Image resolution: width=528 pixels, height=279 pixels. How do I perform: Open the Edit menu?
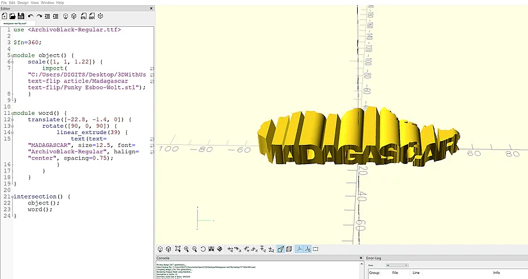point(12,3)
